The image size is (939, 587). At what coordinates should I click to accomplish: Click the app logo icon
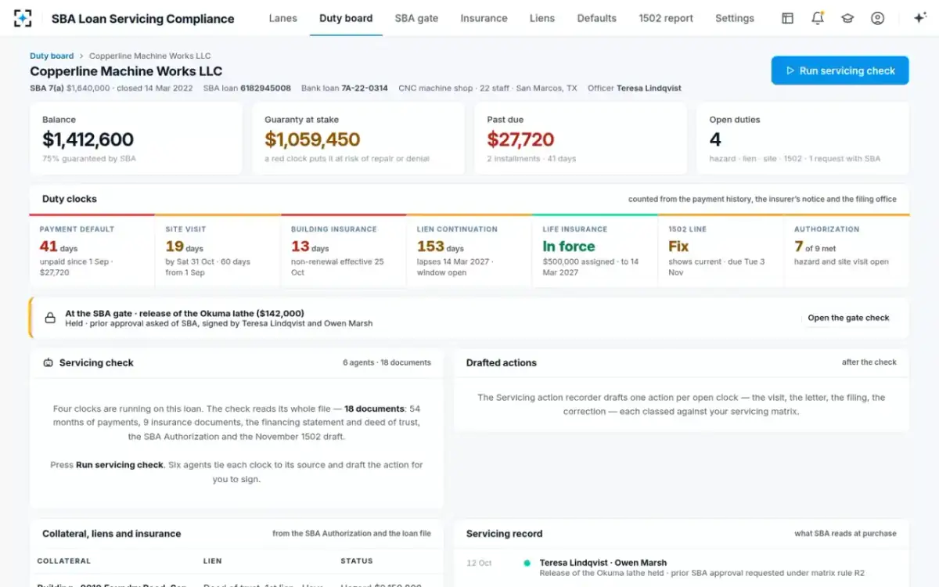click(23, 18)
